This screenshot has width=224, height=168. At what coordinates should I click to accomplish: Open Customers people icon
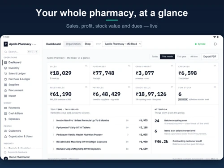tap(5, 131)
